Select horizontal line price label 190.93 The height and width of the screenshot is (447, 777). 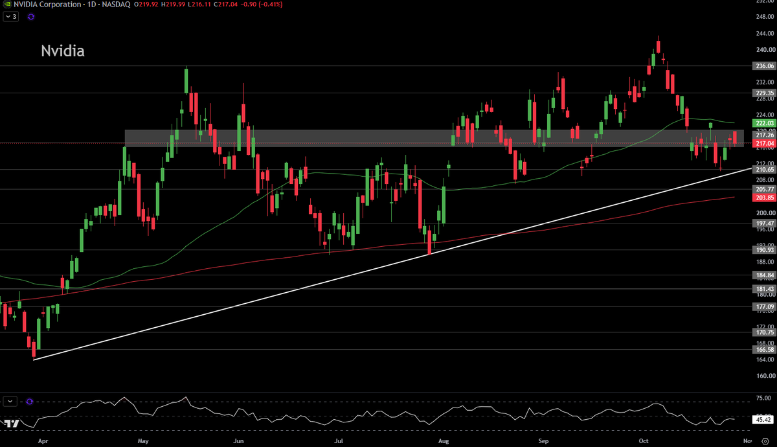[765, 250]
